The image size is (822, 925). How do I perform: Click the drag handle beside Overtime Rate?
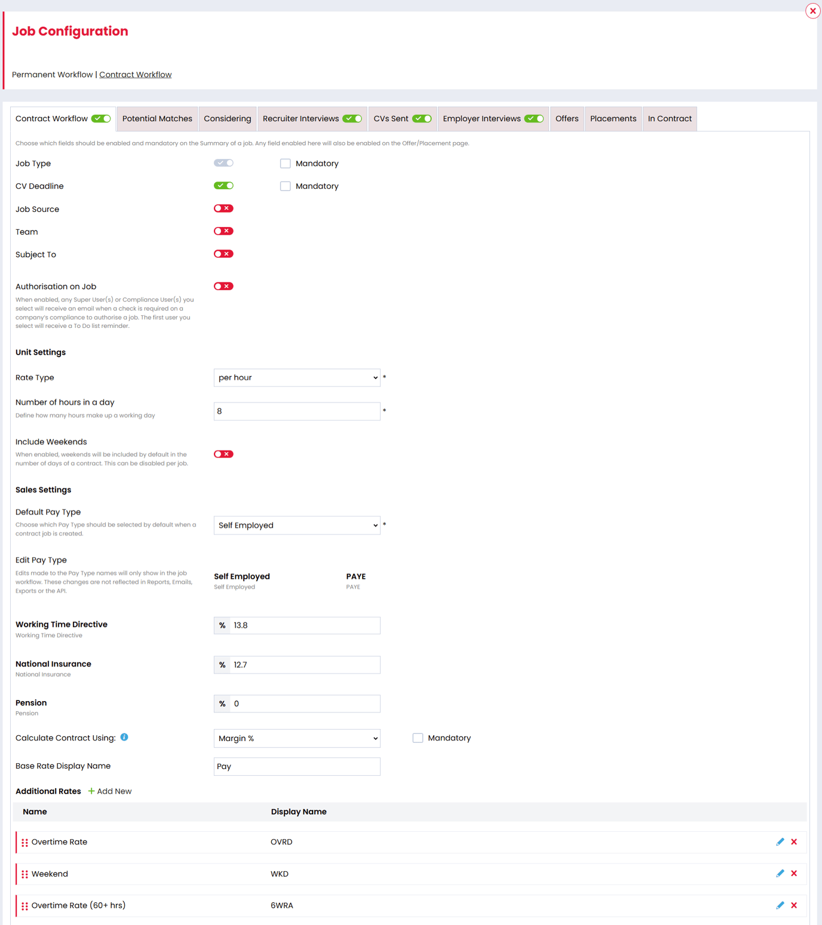[x=24, y=842]
